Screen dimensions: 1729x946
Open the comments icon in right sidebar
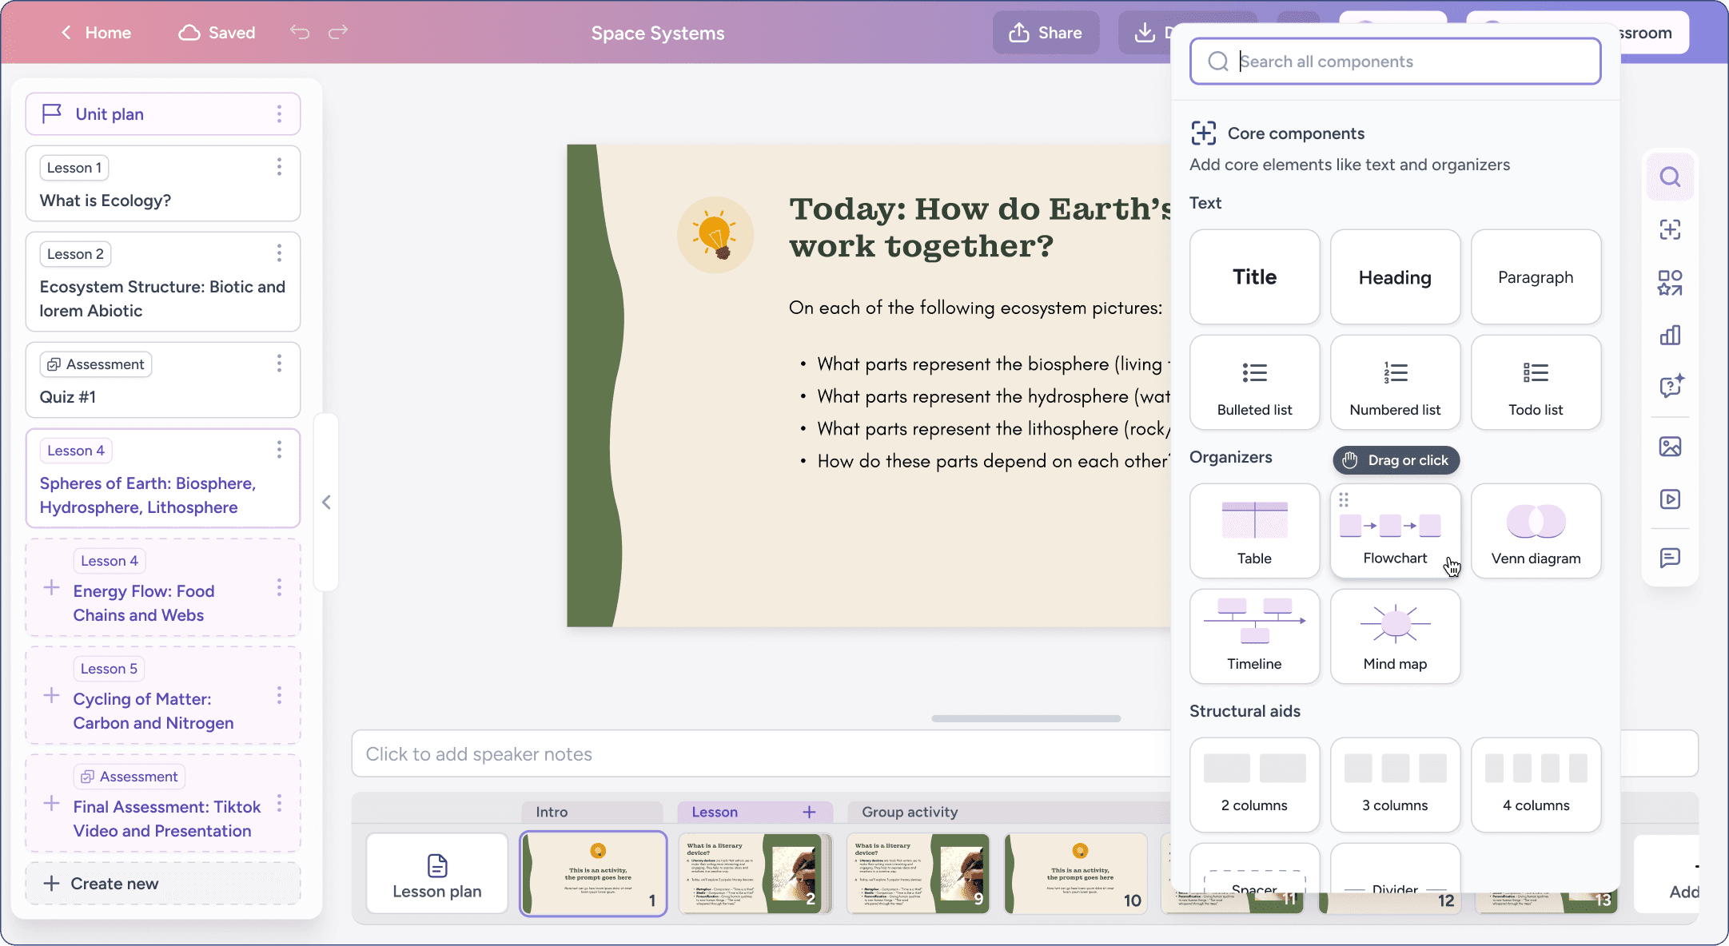(x=1670, y=557)
